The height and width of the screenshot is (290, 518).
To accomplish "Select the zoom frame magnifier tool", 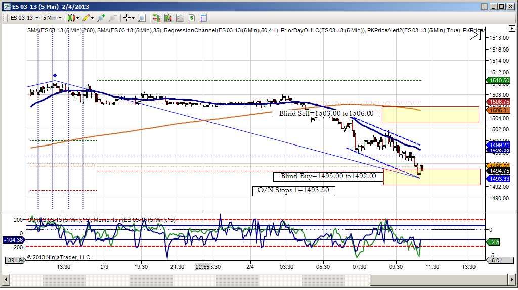I will [142, 18].
